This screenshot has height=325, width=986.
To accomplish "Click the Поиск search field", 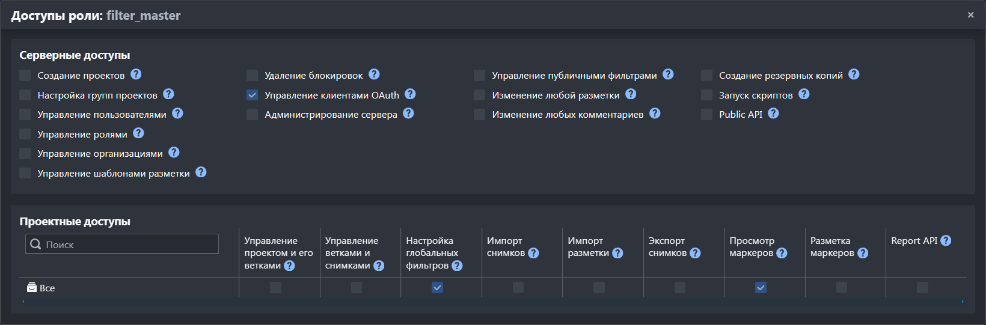I will click(122, 244).
